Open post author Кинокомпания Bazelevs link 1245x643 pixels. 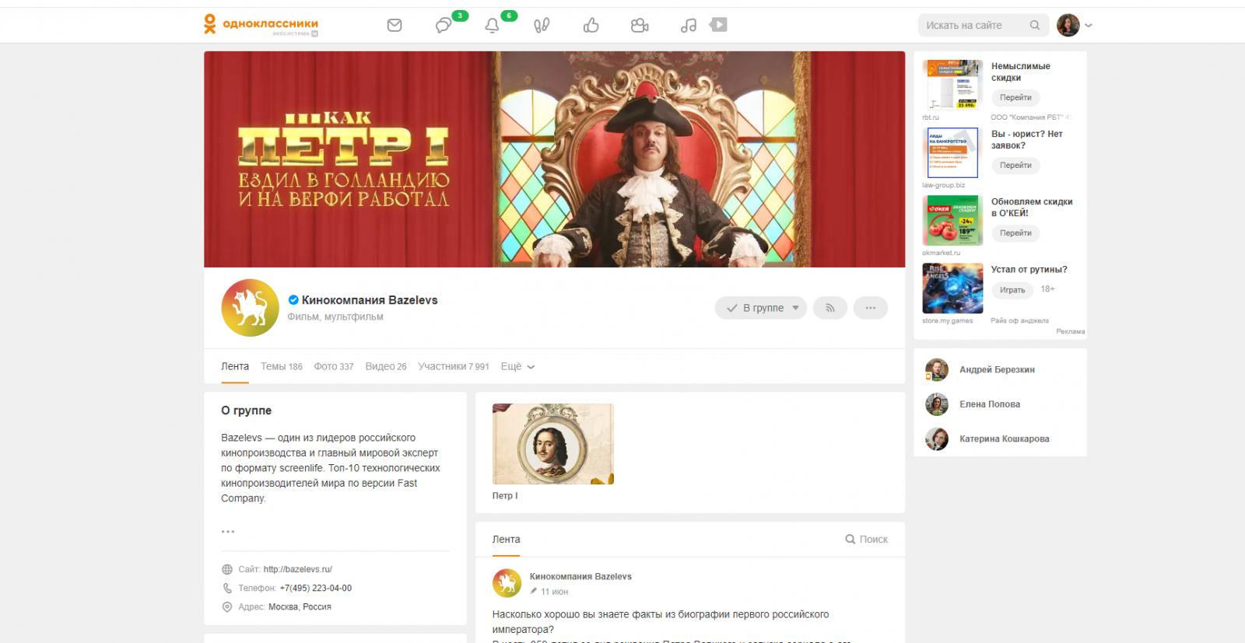(x=580, y=576)
